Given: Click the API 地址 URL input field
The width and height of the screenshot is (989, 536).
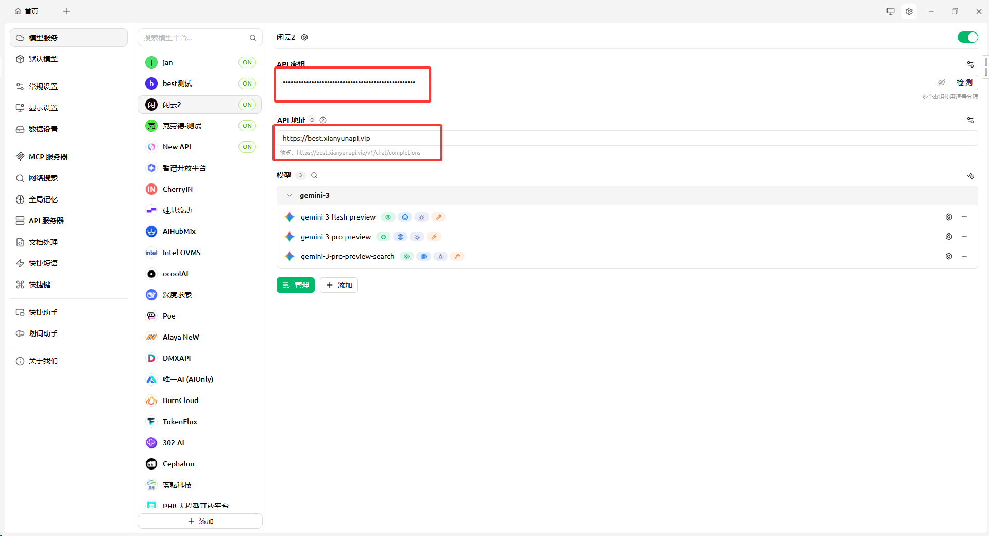Looking at the screenshot, I should [x=618, y=138].
